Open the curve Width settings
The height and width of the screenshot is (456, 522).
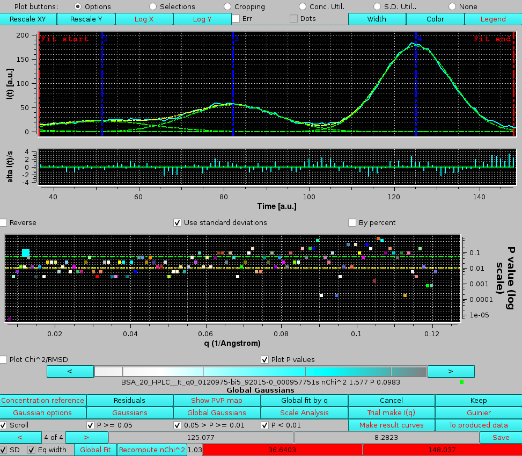click(377, 19)
